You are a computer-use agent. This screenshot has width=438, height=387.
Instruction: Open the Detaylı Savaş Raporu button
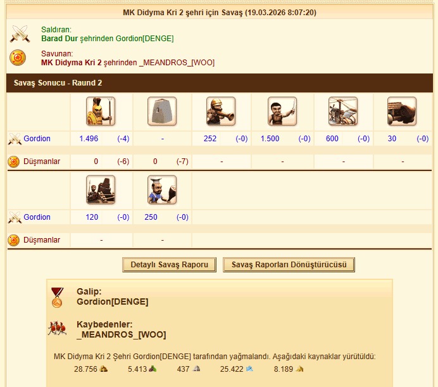(x=169, y=265)
